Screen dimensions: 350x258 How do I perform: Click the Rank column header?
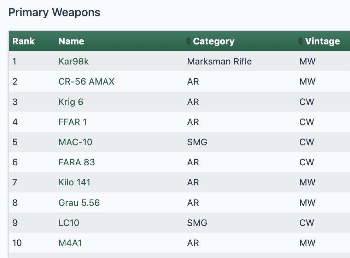click(x=23, y=41)
